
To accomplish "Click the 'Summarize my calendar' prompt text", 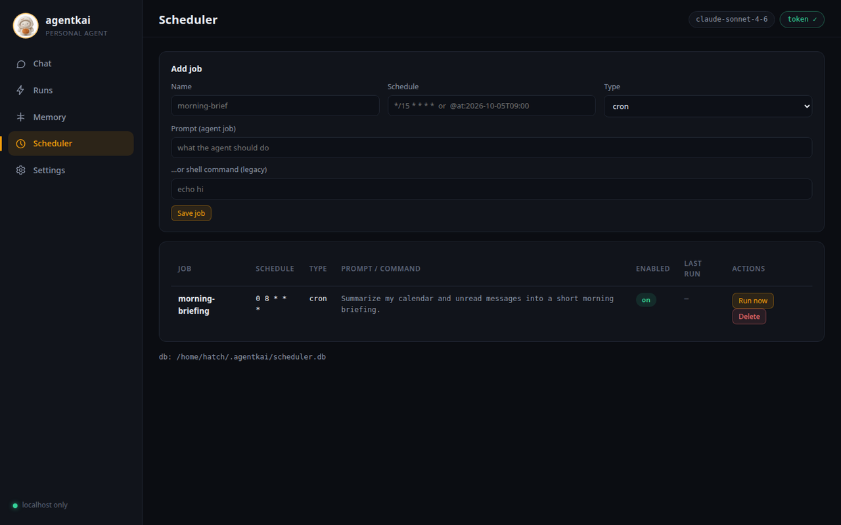I will 477,303.
